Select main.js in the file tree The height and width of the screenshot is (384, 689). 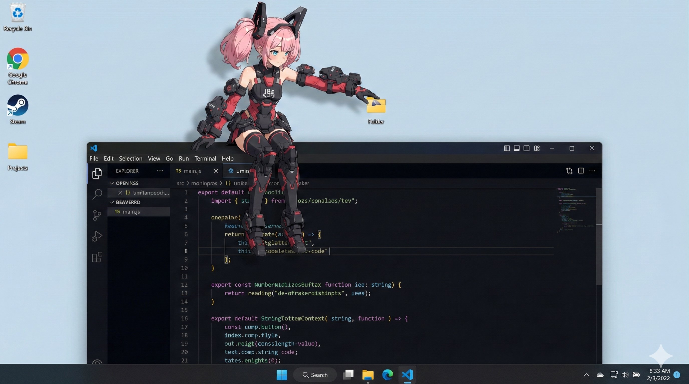pos(131,211)
